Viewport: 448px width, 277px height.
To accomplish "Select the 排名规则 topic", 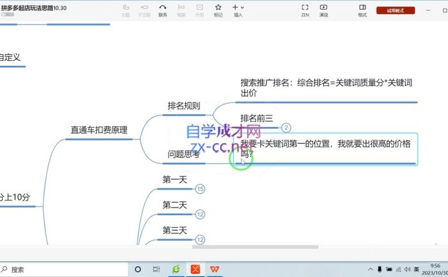I will [183, 106].
